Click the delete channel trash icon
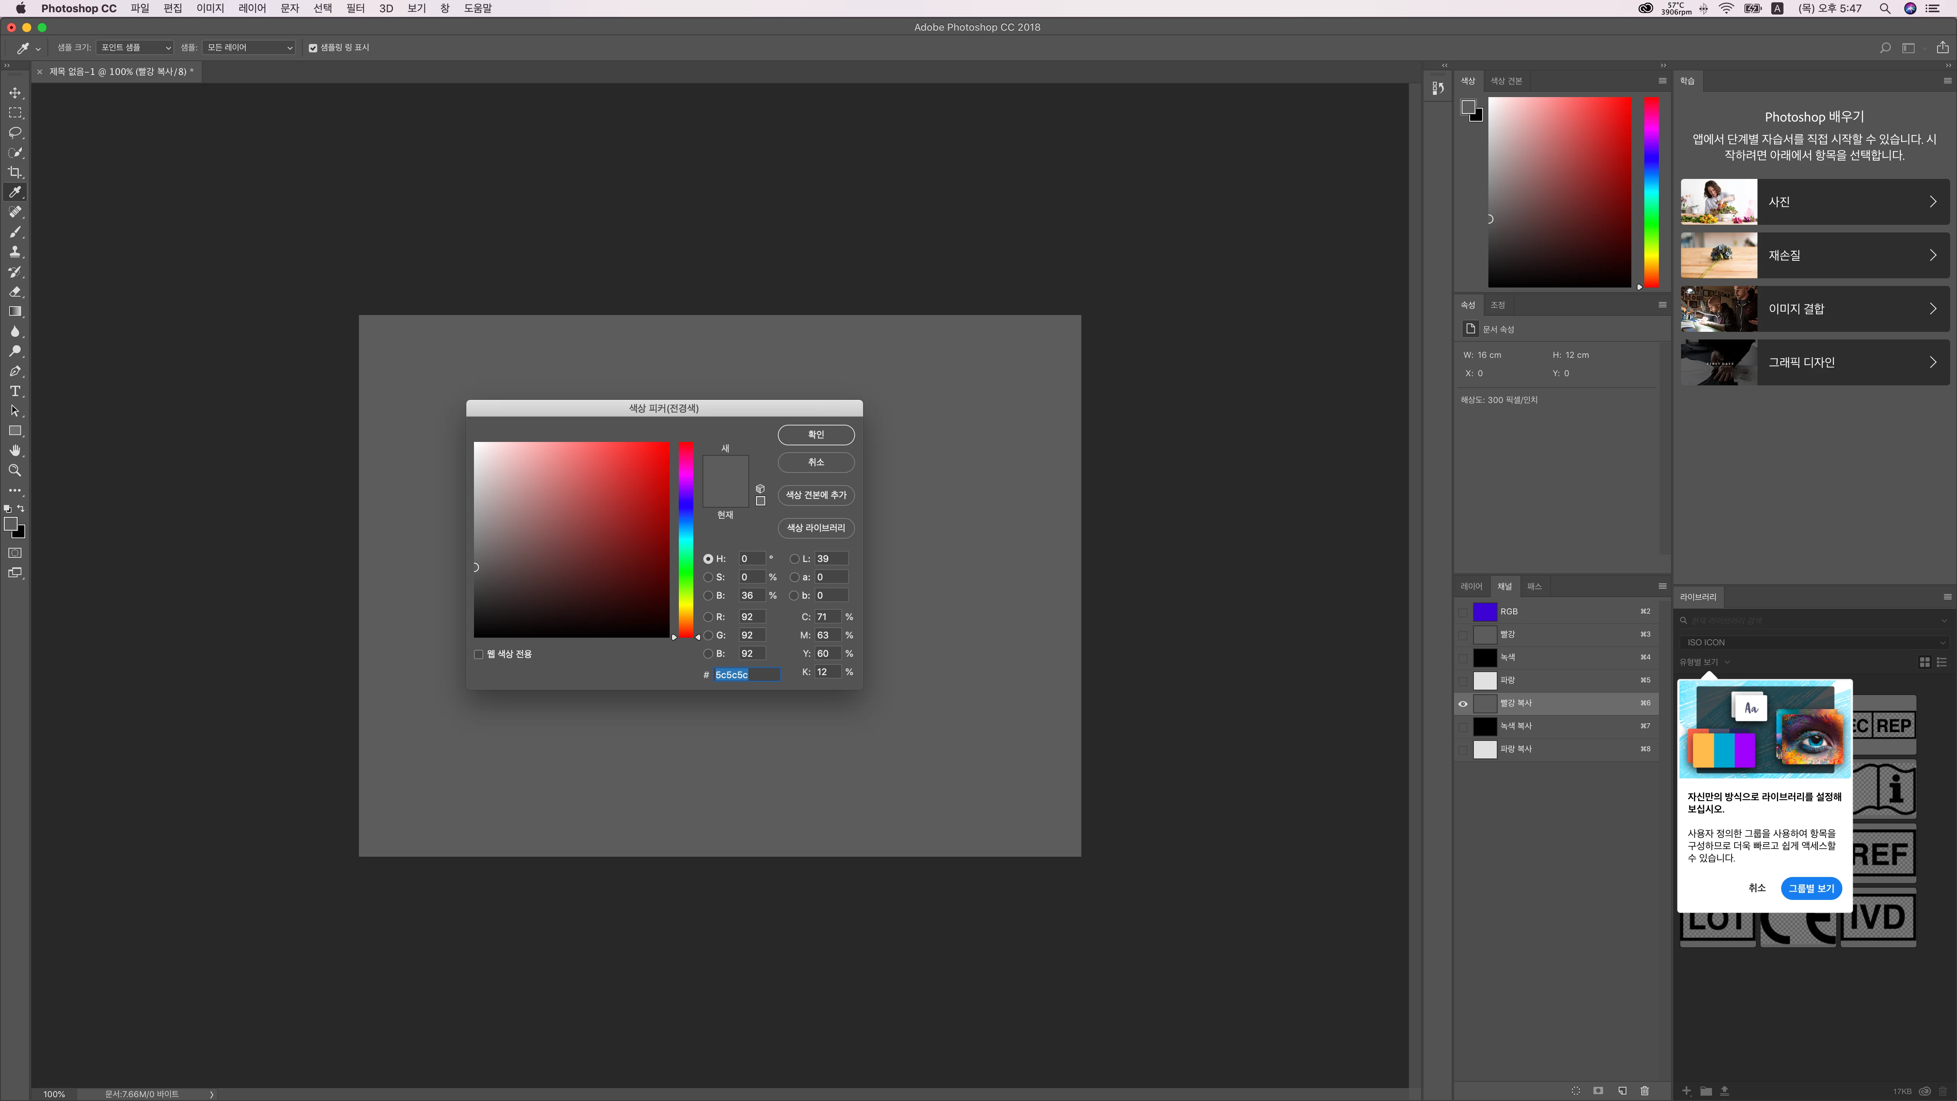Image resolution: width=1957 pixels, height=1101 pixels. point(1645,1090)
